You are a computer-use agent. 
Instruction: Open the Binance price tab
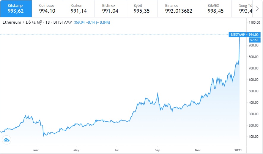[179, 9]
